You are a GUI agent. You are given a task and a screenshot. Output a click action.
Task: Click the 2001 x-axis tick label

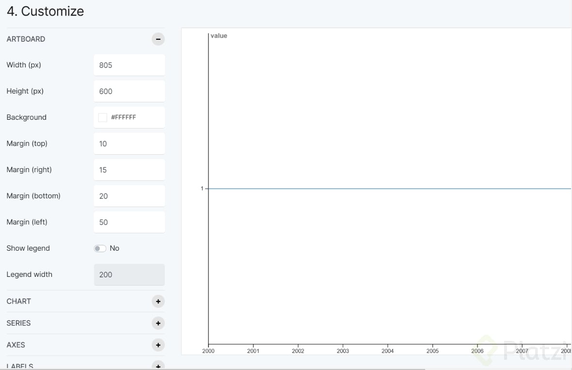coord(253,351)
